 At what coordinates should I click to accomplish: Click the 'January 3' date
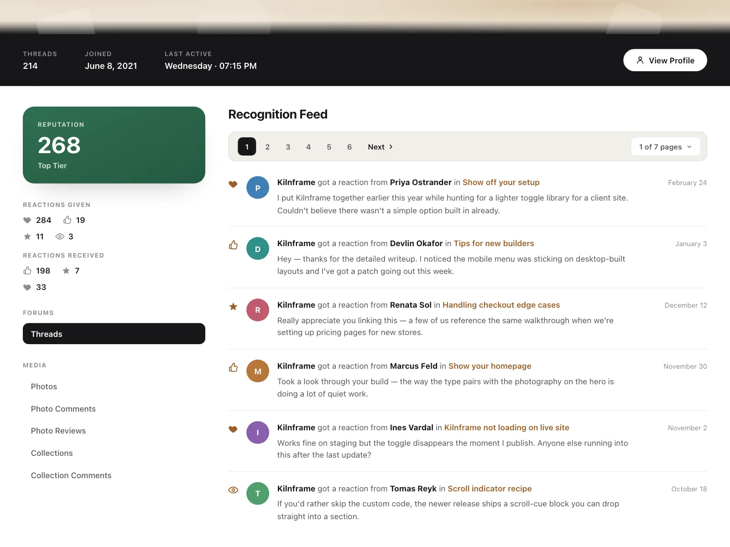(x=691, y=244)
